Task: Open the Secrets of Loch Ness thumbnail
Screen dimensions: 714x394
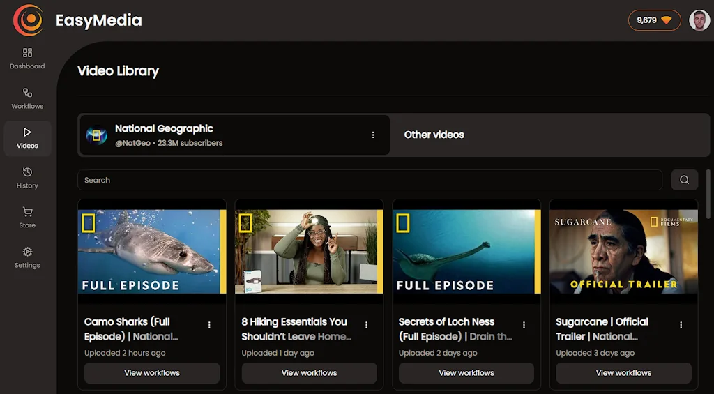Action: point(466,252)
